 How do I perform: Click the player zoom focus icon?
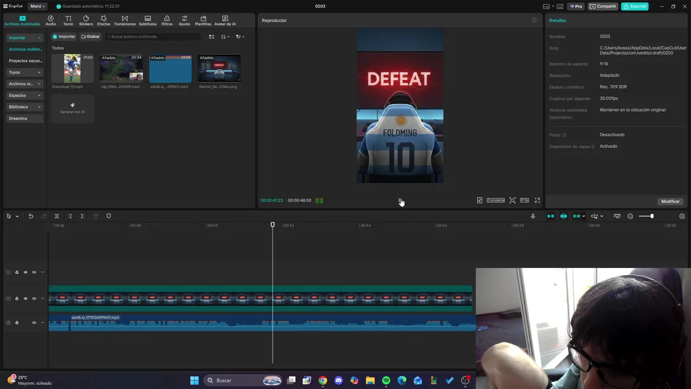512,200
